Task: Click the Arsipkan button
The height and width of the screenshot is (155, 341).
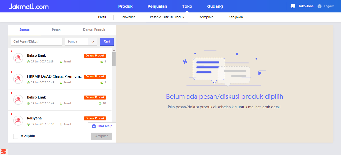Action: [102, 136]
